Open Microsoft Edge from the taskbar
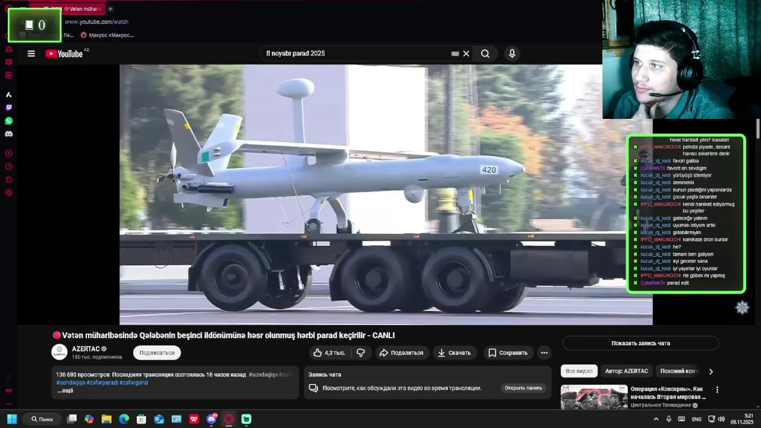Image resolution: width=761 pixels, height=428 pixels. 124,419
